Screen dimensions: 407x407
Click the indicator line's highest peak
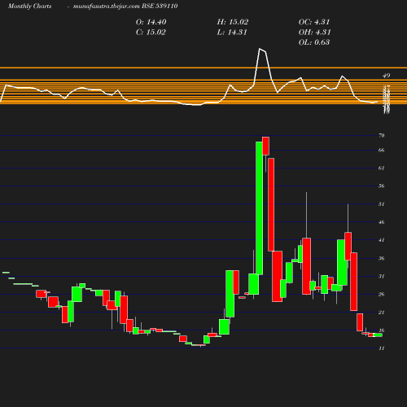pos(260,49)
